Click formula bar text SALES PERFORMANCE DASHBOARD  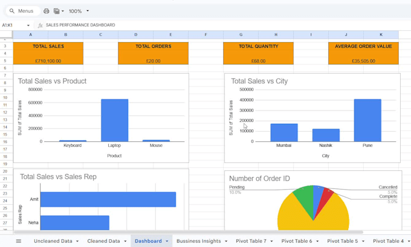pyautogui.click(x=80, y=25)
